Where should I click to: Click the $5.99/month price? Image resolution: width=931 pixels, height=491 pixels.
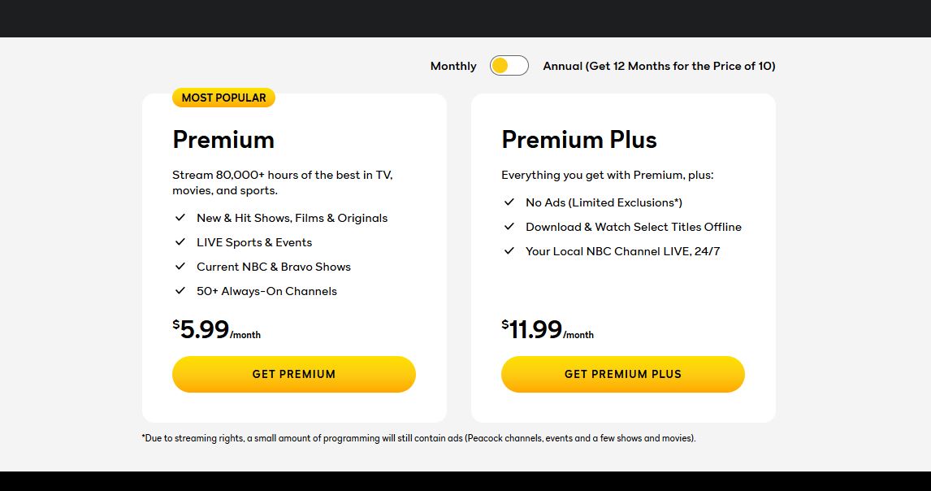click(x=217, y=329)
